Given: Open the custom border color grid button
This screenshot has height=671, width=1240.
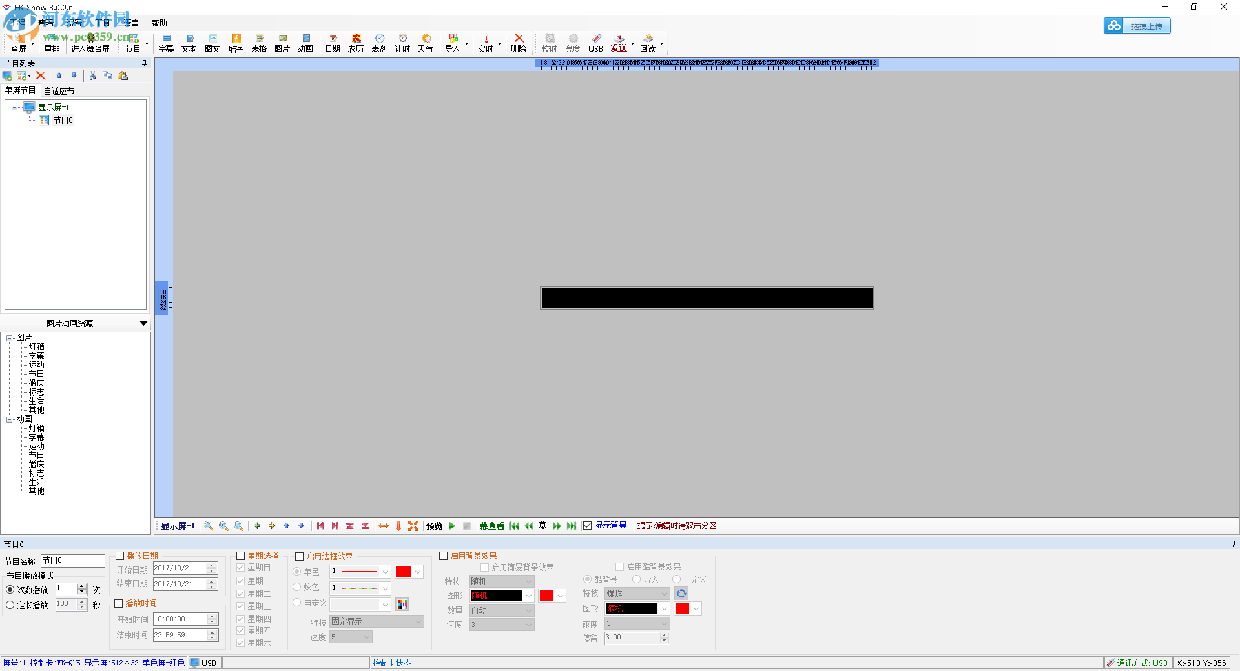Looking at the screenshot, I should click(x=402, y=605).
